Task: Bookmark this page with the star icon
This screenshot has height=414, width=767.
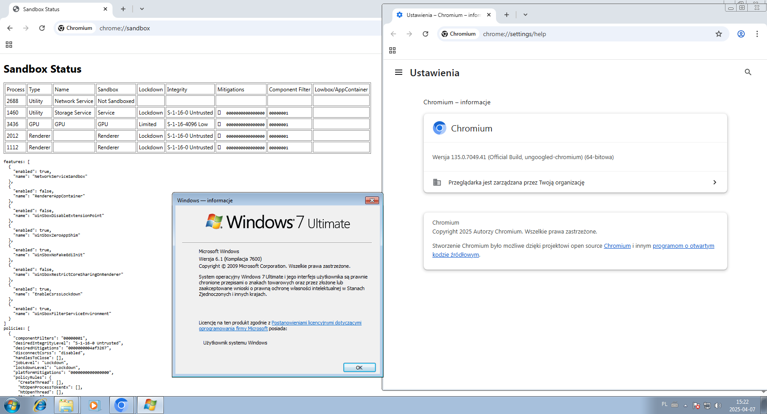Action: [x=719, y=34]
